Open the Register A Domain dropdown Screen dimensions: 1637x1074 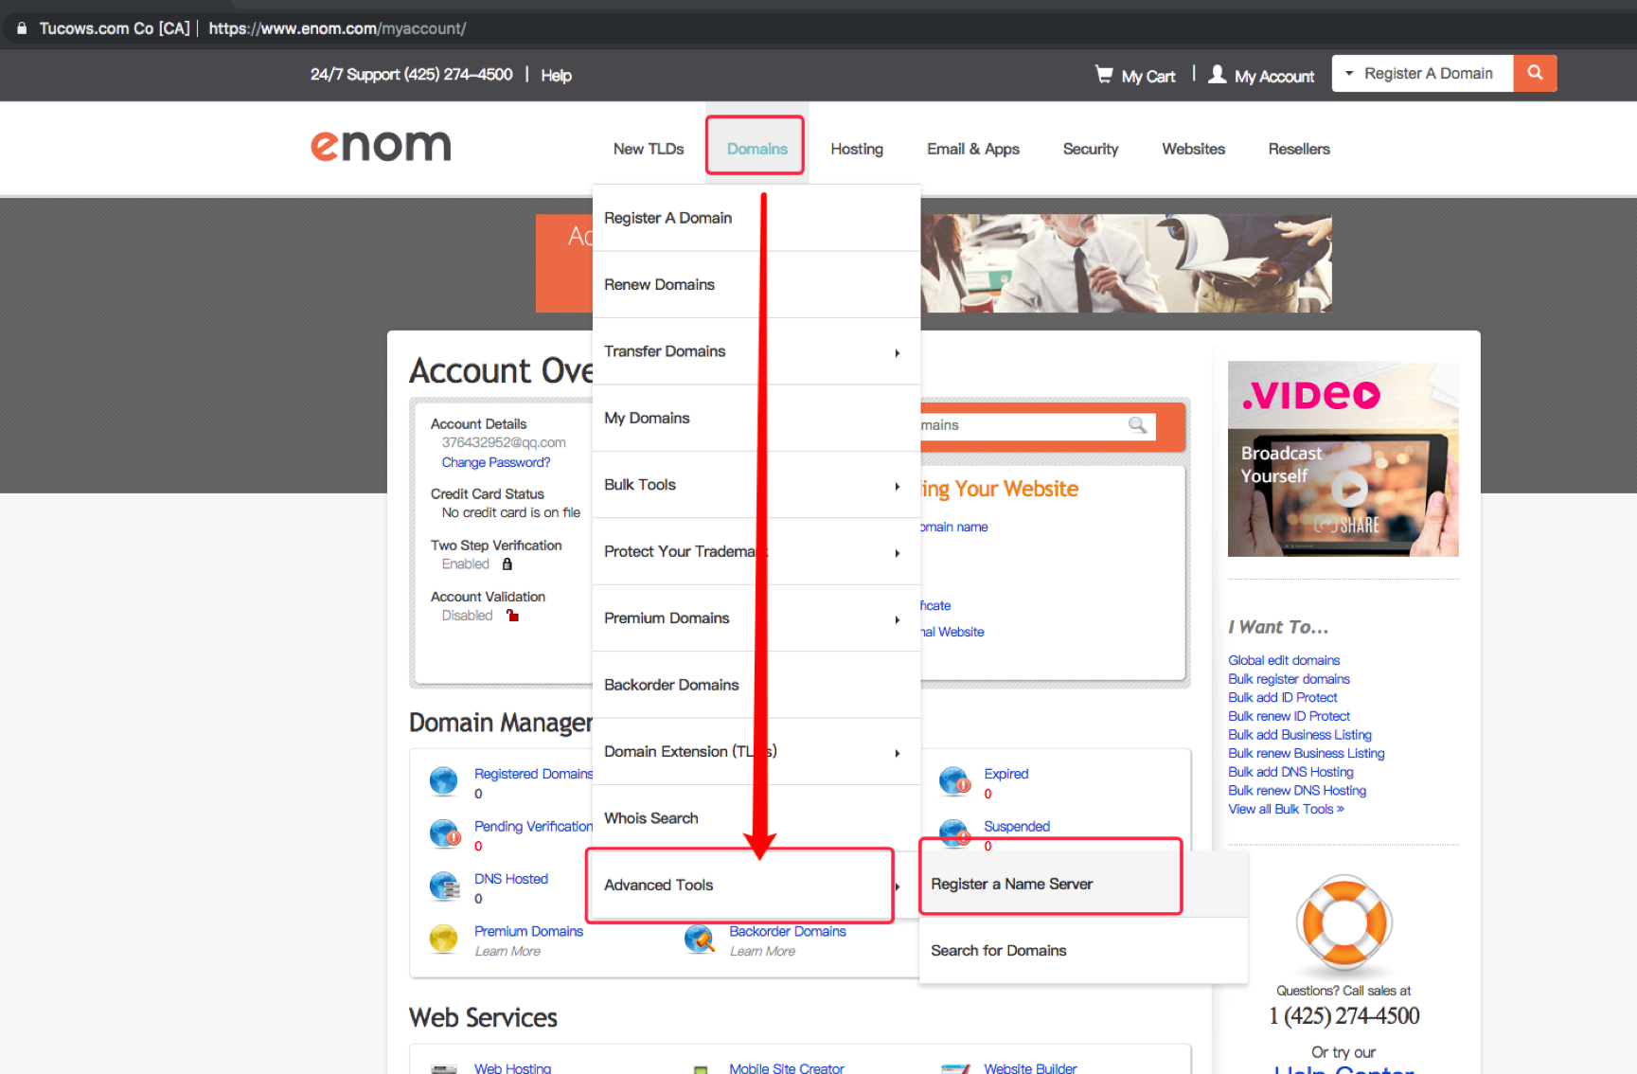pos(1423,74)
